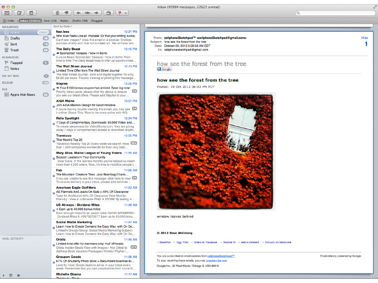The width and height of the screenshot is (378, 283).
Task: Hide the mailbox list sidebar
Action: click(x=9, y=21)
